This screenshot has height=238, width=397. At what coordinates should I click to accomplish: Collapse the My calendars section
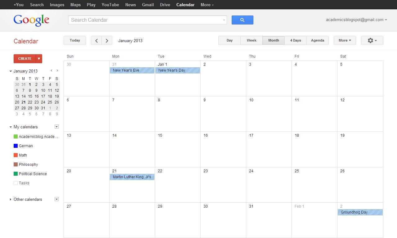tap(11, 127)
